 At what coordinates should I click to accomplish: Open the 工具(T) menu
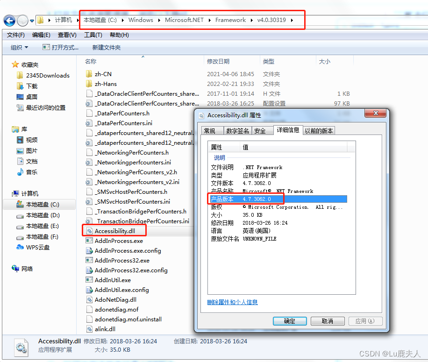pyautogui.click(x=93, y=35)
